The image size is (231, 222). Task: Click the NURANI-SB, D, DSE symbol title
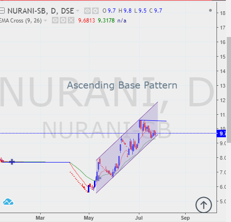click(41, 11)
